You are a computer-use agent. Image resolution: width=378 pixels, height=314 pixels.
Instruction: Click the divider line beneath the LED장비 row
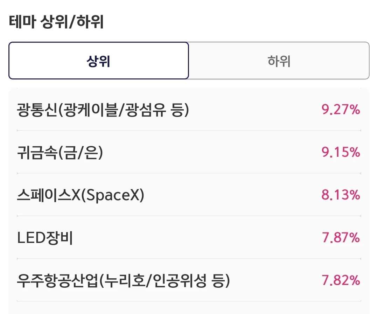click(189, 259)
